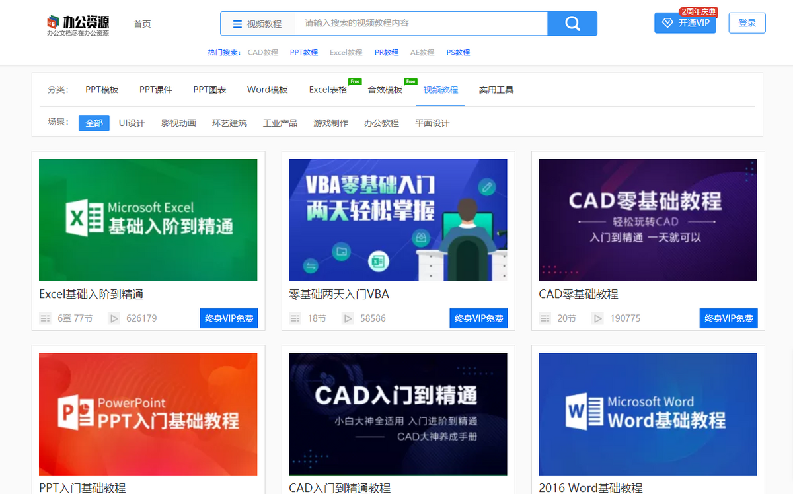793x494 pixels.
Task: Focus the video tutorial search input field
Action: click(x=421, y=24)
